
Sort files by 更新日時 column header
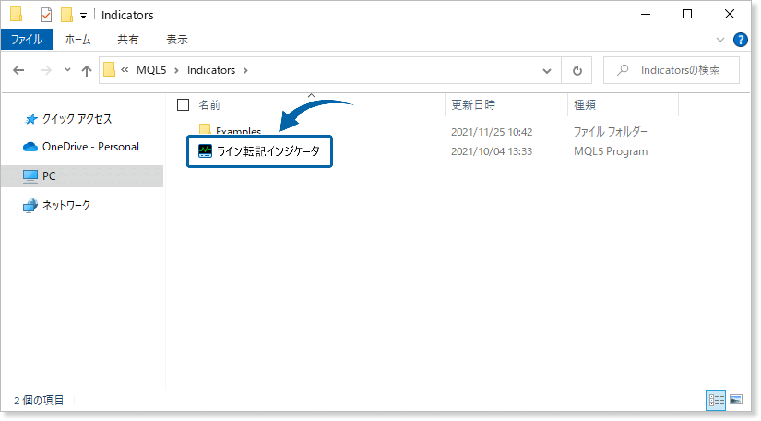(x=473, y=105)
